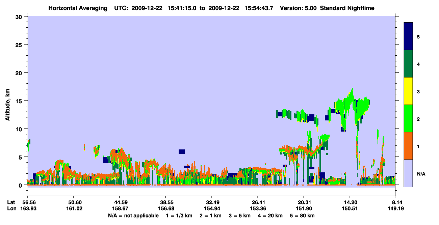This screenshot has height=225, width=439.
Task: Click longitude value 153.36
Action: point(257,208)
